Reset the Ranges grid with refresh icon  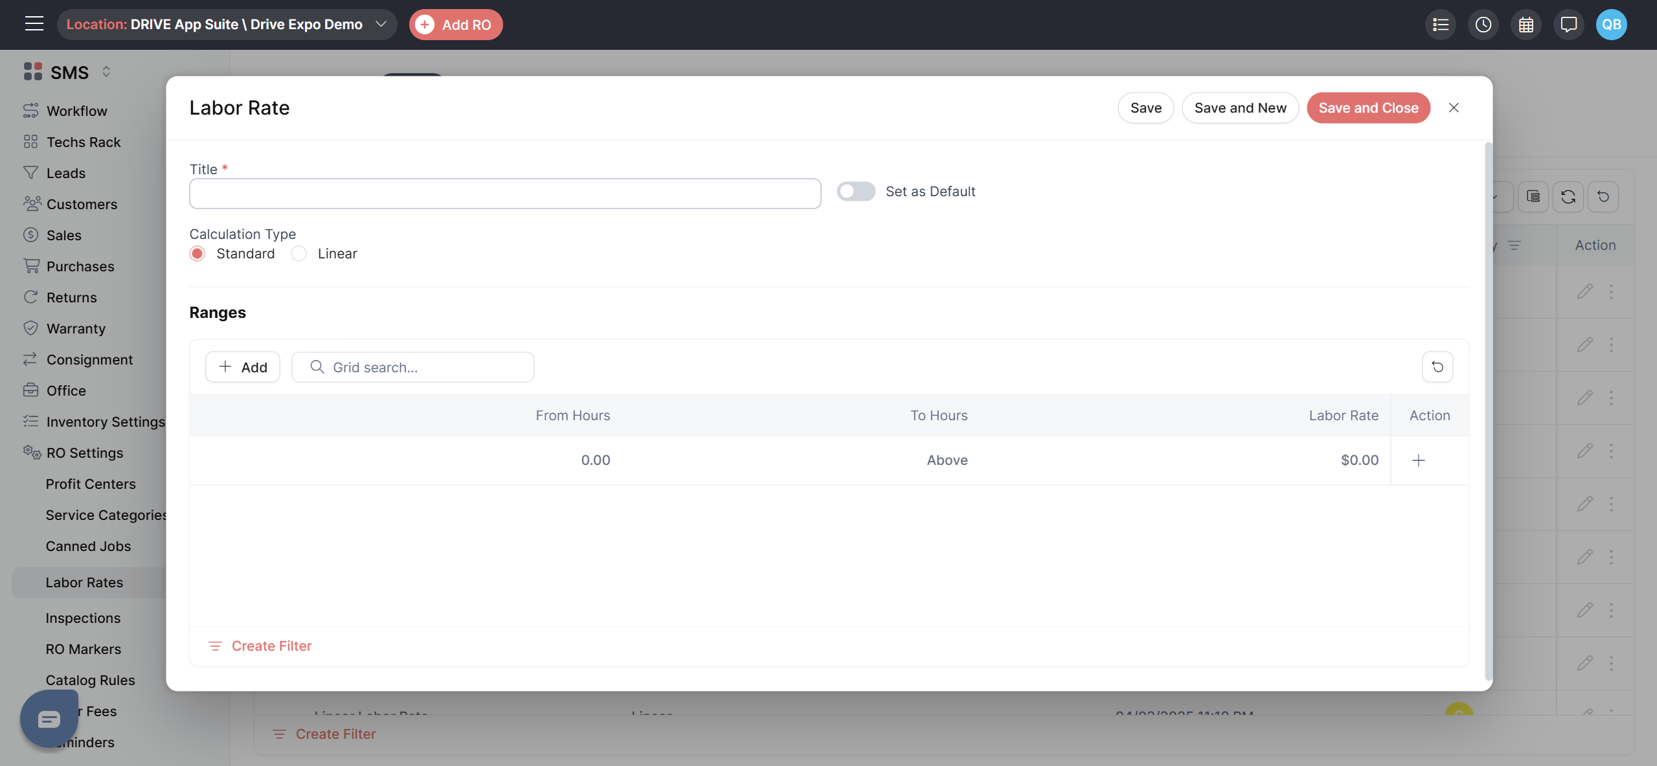pos(1437,367)
